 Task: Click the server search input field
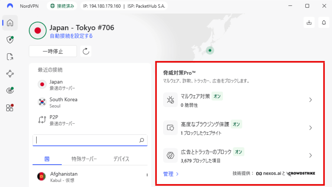[x=86, y=140]
